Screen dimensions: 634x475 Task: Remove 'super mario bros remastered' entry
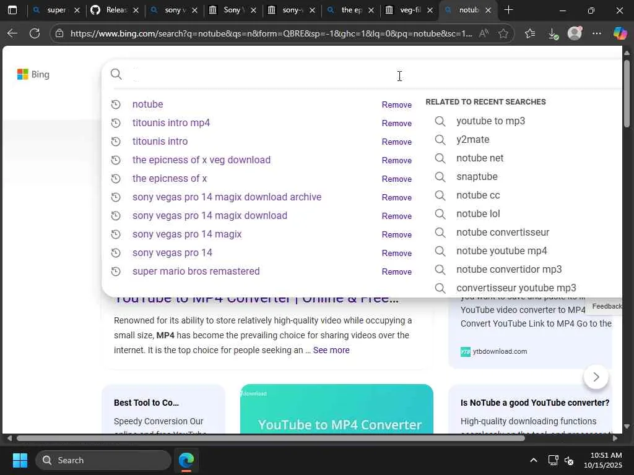point(397,272)
